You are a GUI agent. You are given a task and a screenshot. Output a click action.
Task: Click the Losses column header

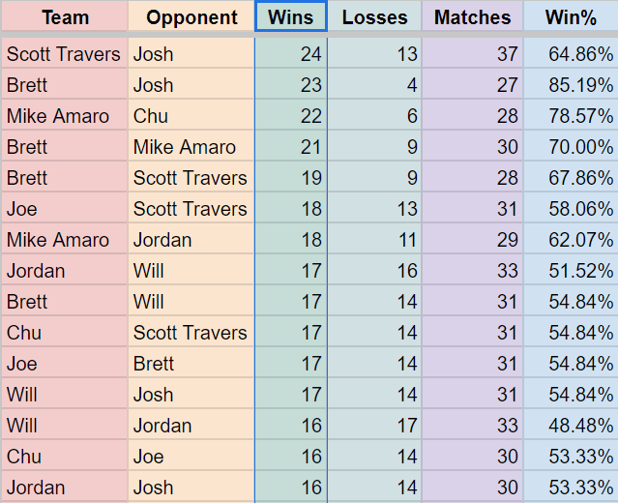[374, 16]
